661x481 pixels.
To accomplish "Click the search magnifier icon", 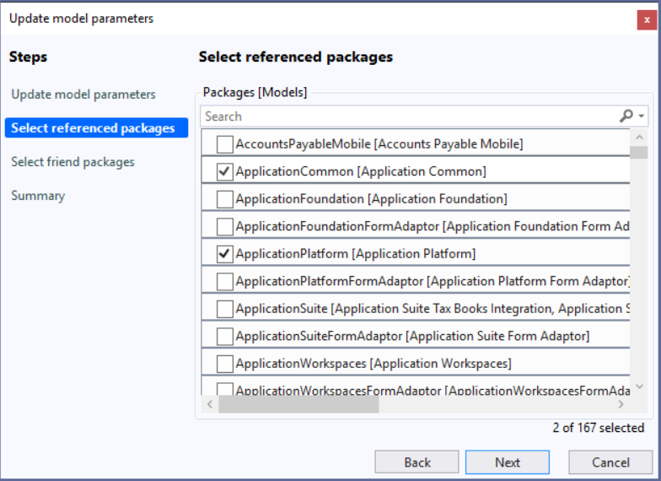I will (x=626, y=116).
